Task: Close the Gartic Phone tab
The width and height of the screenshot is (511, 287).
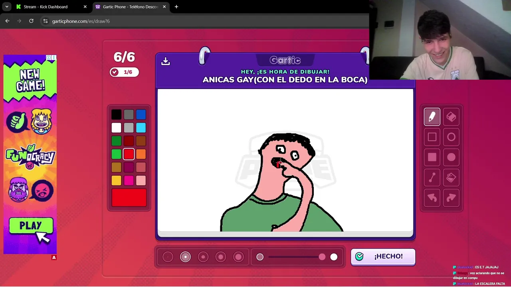Action: coord(164,7)
